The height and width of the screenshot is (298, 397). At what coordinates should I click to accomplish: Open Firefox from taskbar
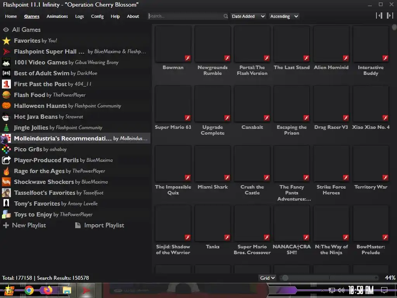click(48, 290)
